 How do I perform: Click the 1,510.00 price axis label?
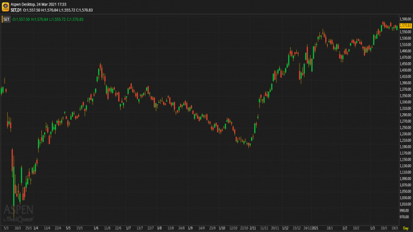pos(405,45)
